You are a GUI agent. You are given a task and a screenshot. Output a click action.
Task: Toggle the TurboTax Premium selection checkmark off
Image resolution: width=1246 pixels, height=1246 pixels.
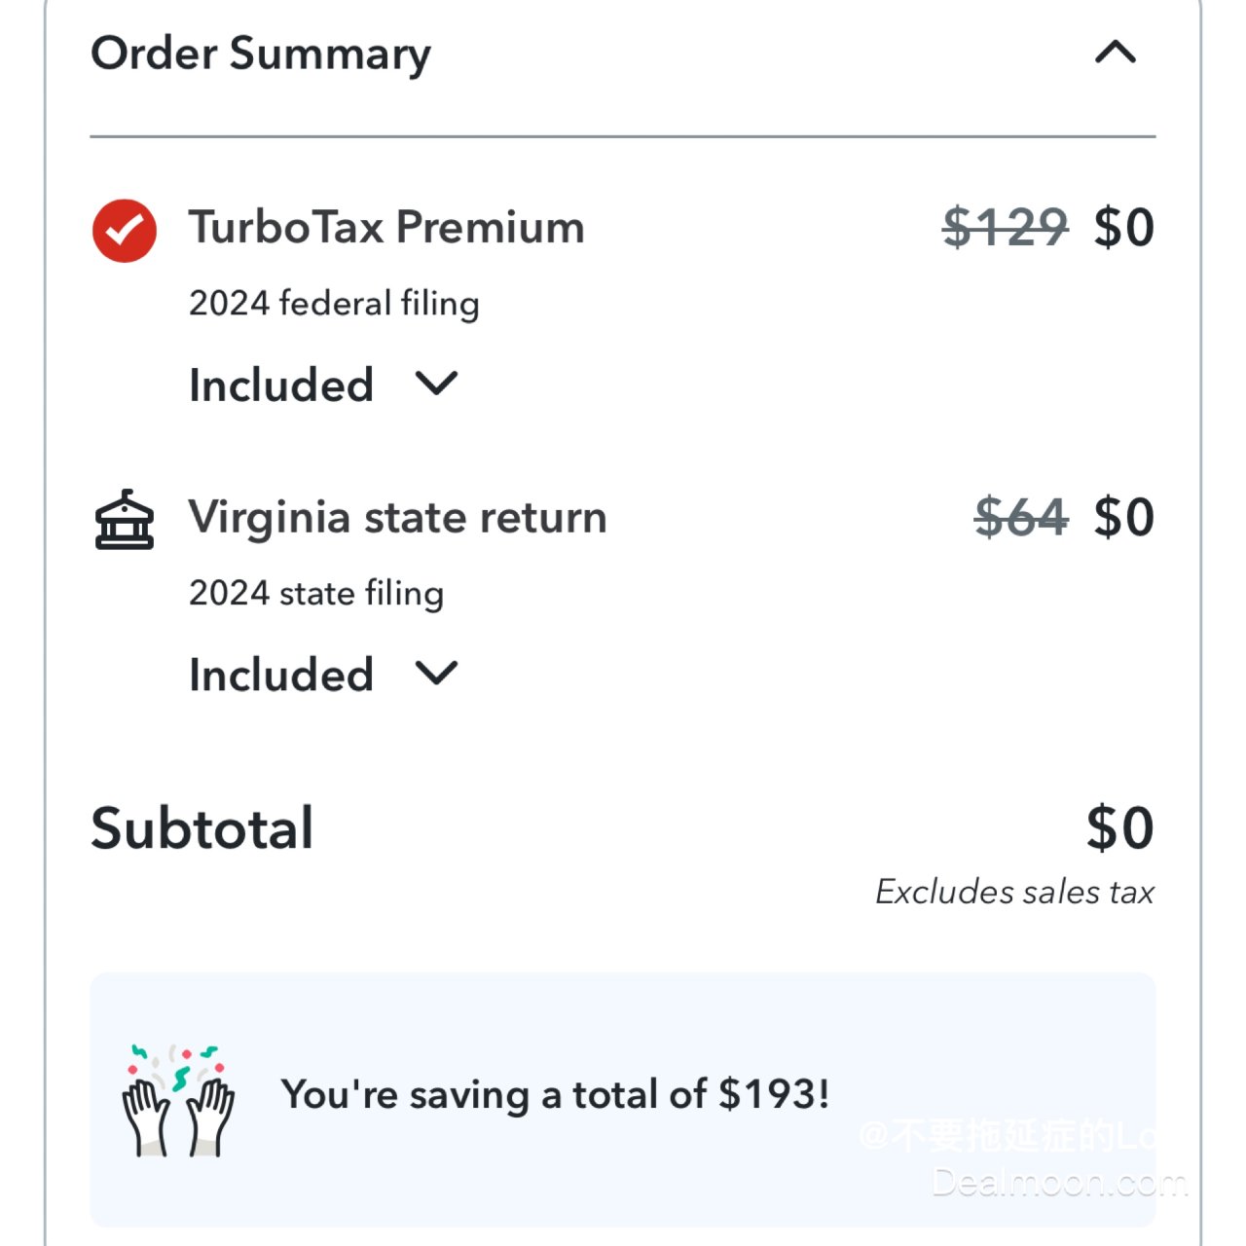point(124,229)
